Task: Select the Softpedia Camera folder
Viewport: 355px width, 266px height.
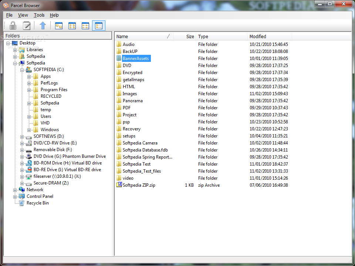Action: pos(140,143)
